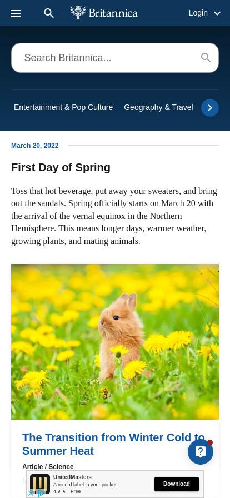Click the Article / Science label
Screen dimensions: 230x498
click(48, 466)
